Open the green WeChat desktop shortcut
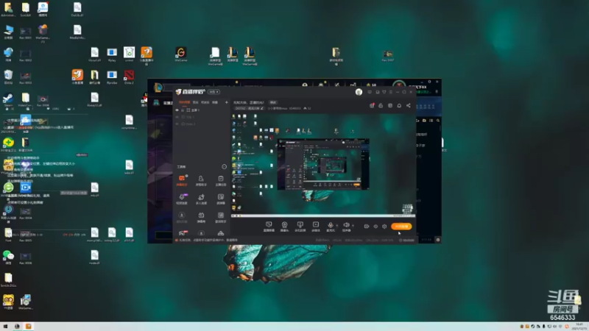The image size is (589, 331). (x=8, y=257)
